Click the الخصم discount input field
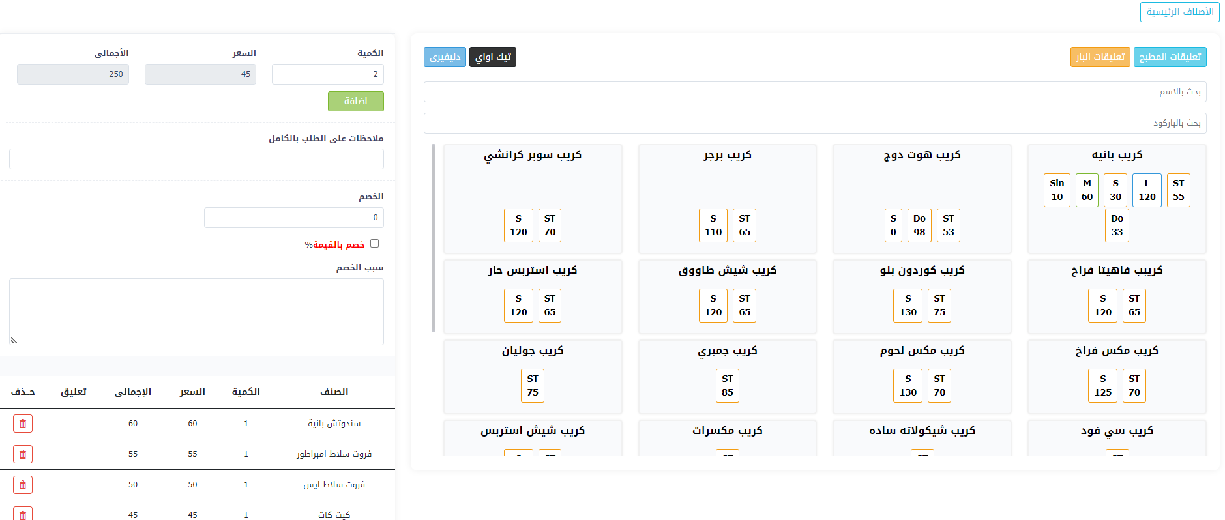 pos(293,218)
